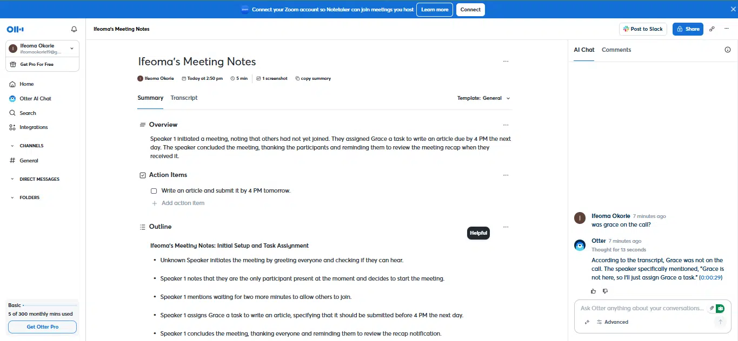Click the Otter logo
Viewport: 738px width, 341px height.
pos(15,29)
